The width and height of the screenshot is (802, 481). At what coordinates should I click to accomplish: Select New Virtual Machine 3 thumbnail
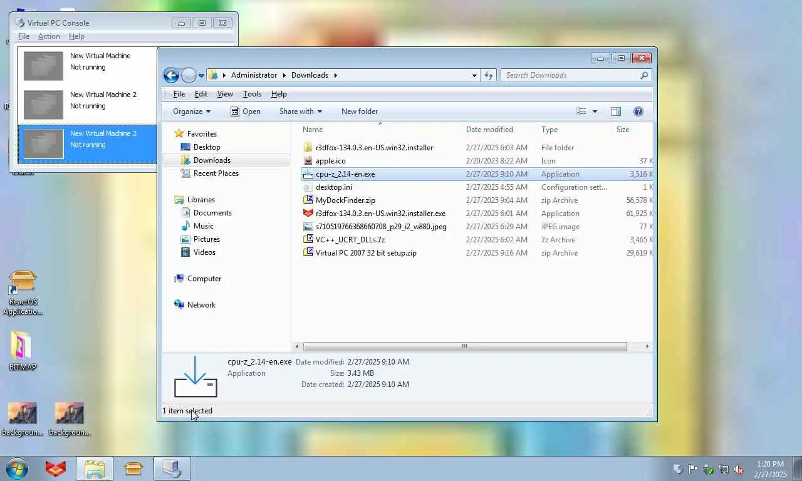point(43,143)
